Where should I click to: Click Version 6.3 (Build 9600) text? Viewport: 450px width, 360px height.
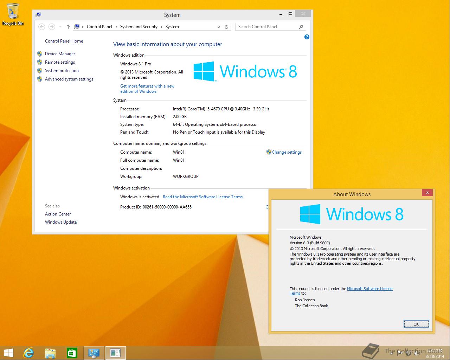pyautogui.click(x=310, y=243)
